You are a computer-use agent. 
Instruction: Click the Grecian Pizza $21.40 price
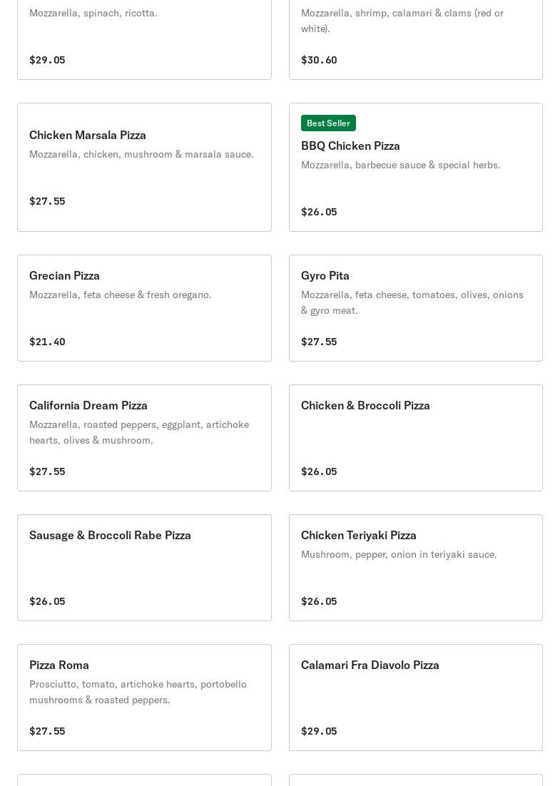(x=47, y=342)
